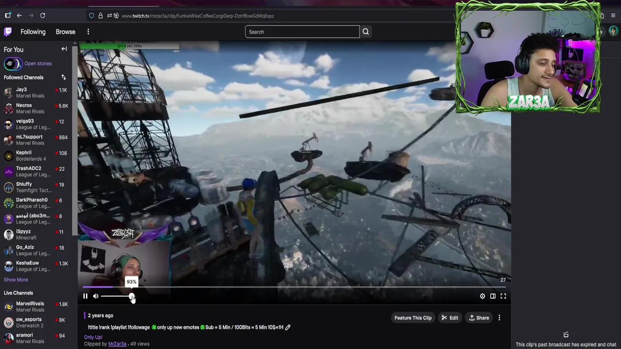Click the chat expired notice icon
This screenshot has height=349, width=621.
click(566, 335)
